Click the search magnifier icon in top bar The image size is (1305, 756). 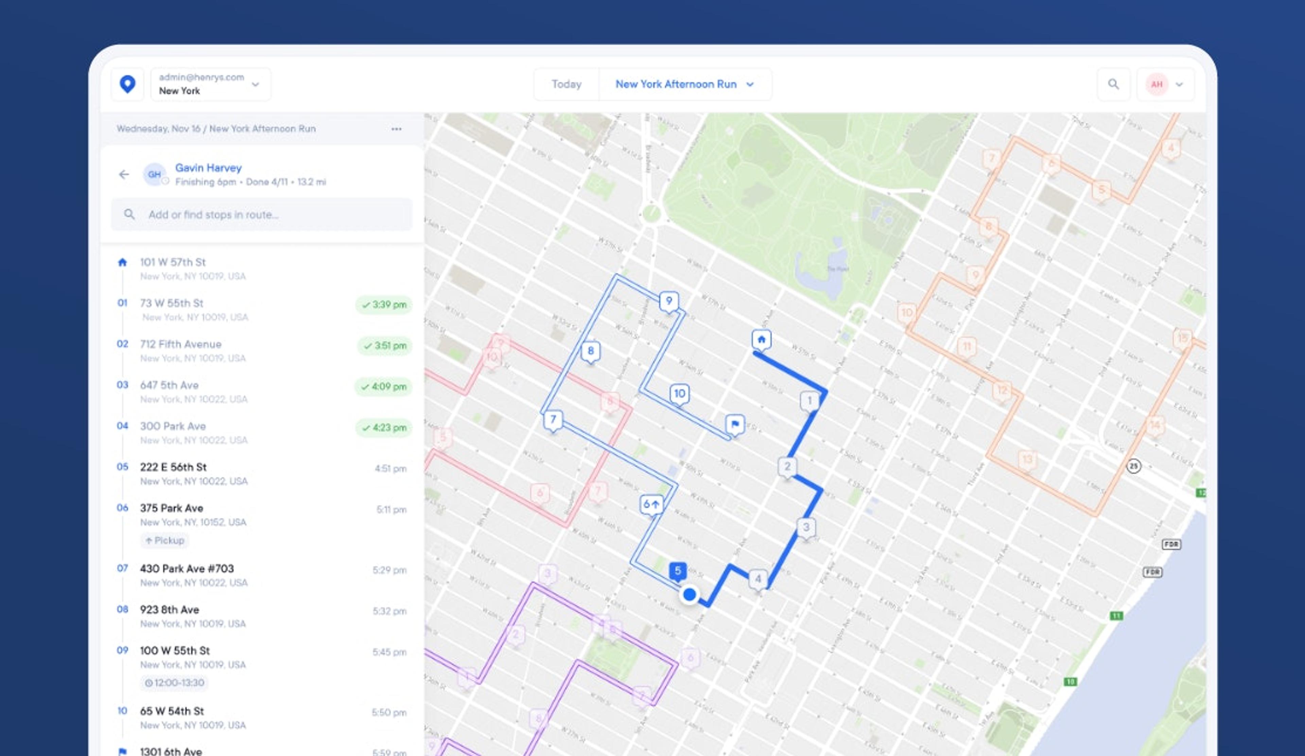click(x=1113, y=84)
